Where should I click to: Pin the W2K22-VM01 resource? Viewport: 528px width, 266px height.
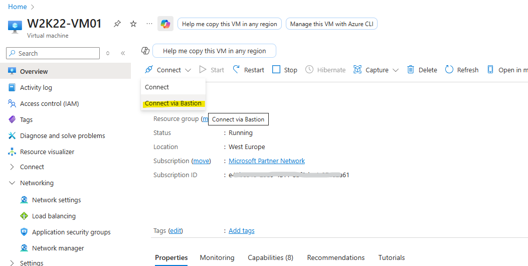(117, 24)
